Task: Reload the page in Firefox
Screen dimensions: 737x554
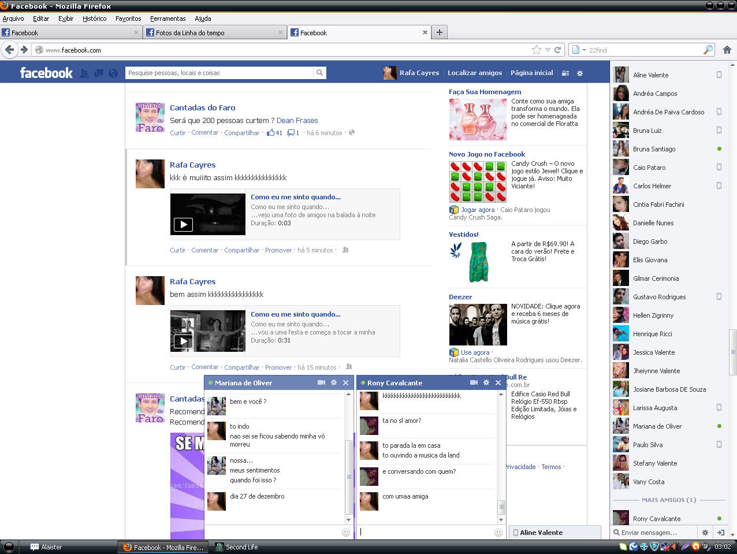Action: pos(558,50)
